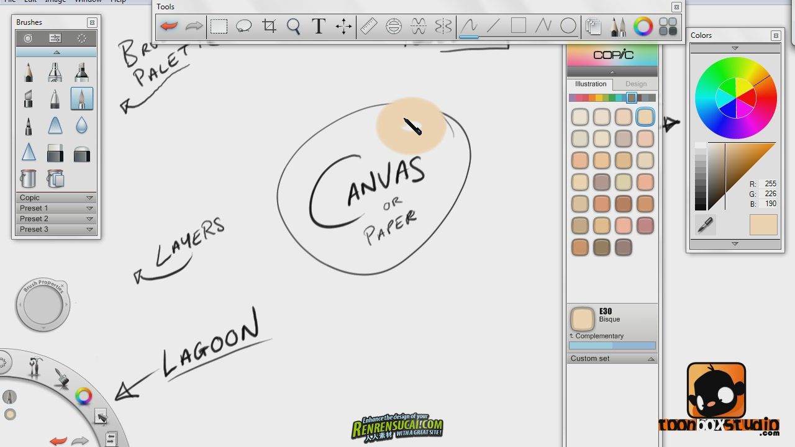Viewport: 795px width, 447px height.
Task: Open the Layers editor from the Tools bar
Action: [594, 27]
